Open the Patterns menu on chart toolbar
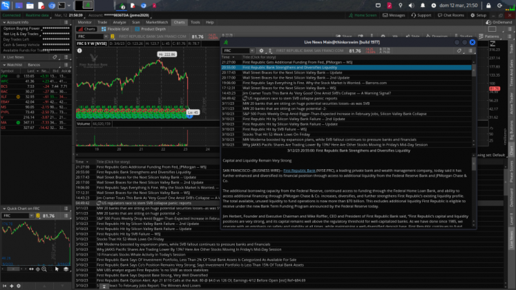This screenshot has width=516, height=290. tap(489, 37)
